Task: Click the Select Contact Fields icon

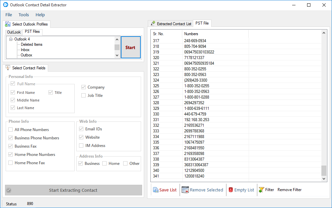Action: point(8,68)
